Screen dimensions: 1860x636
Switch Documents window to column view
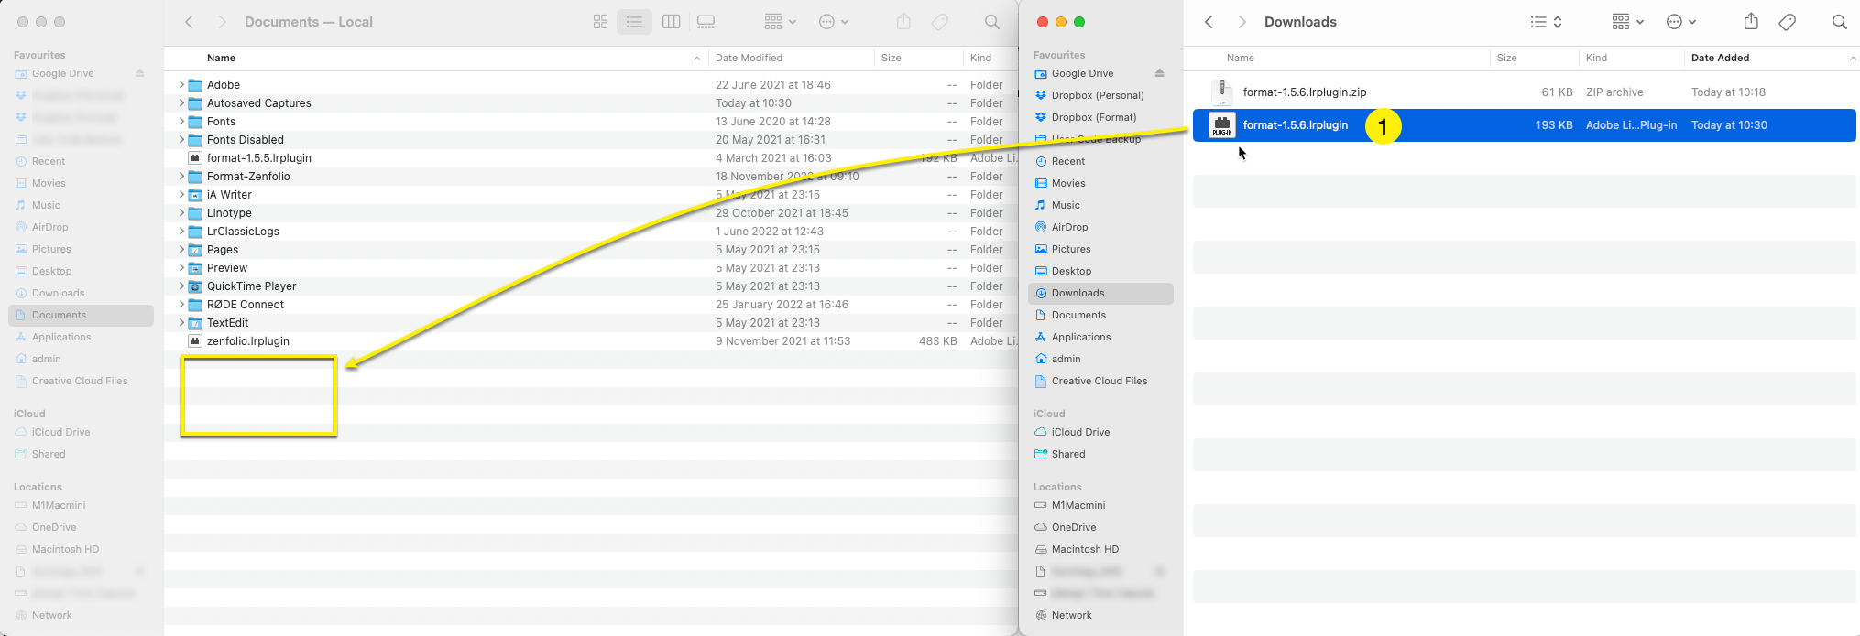click(x=671, y=22)
